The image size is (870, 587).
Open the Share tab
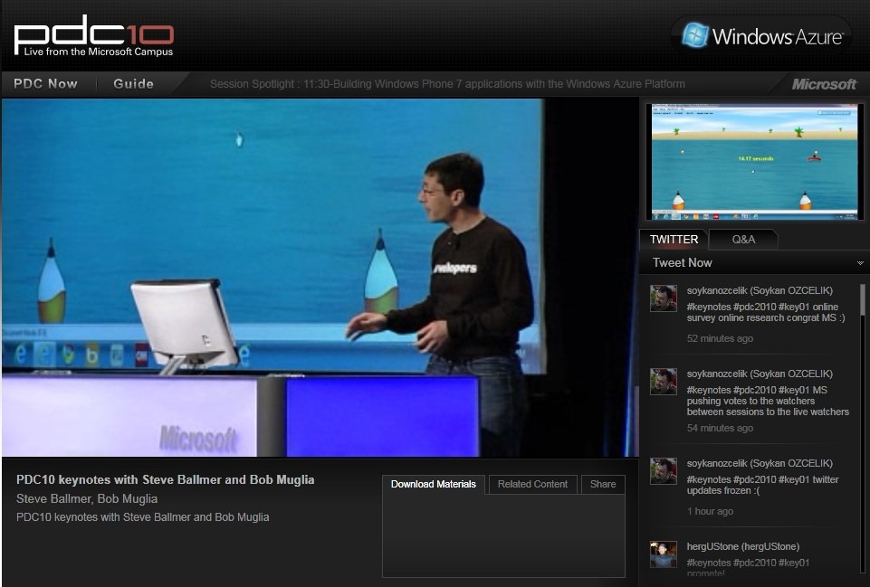click(x=603, y=484)
